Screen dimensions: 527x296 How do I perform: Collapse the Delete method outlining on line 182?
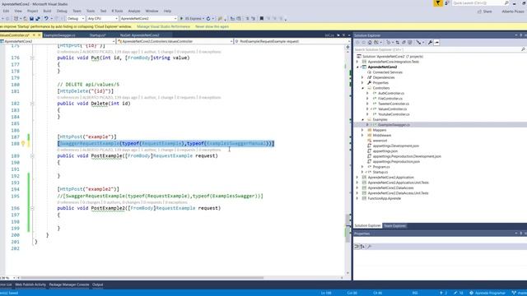click(32, 104)
